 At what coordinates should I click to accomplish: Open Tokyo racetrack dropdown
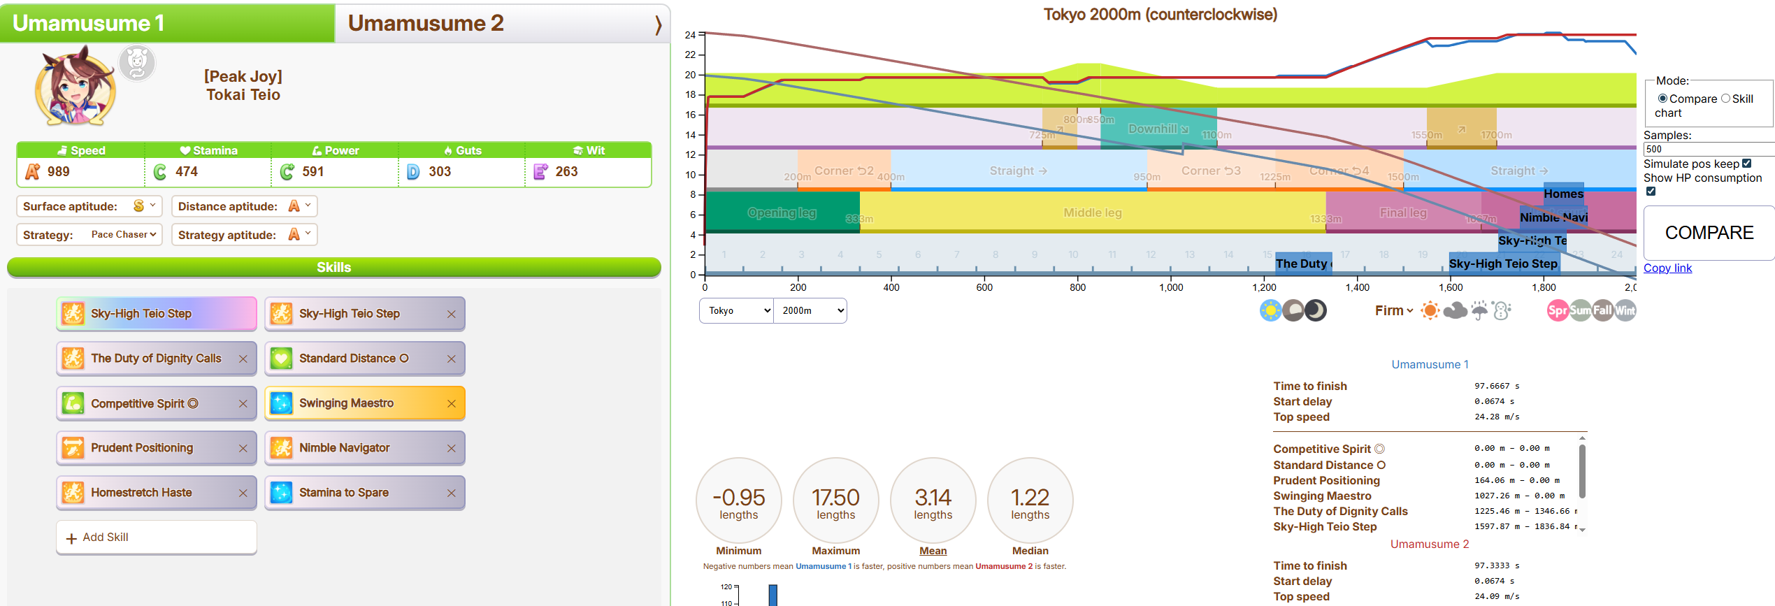pos(736,311)
